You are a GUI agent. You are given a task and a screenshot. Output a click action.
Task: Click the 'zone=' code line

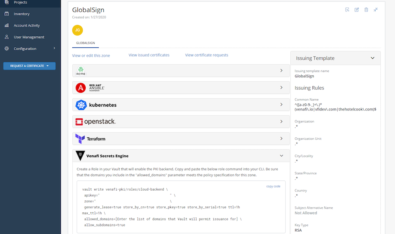coord(128,202)
